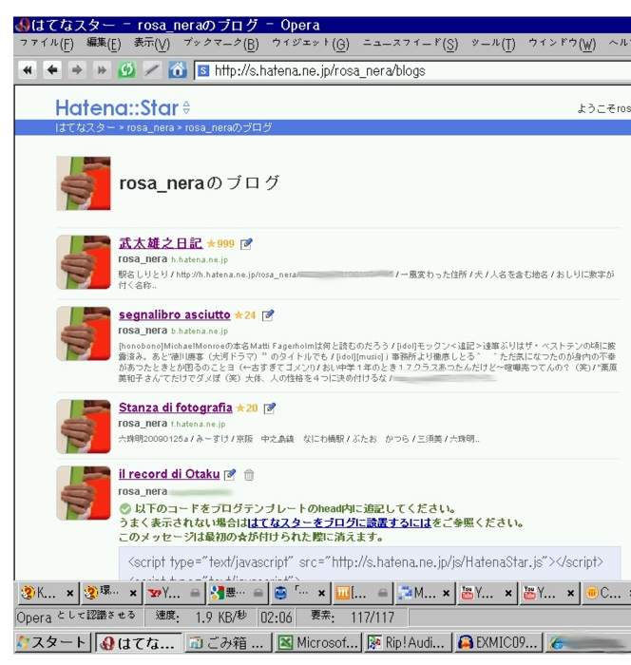Click the Rewind navigation button in toolbar
Image resolution: width=631 pixels, height=665 pixels.
[28, 70]
